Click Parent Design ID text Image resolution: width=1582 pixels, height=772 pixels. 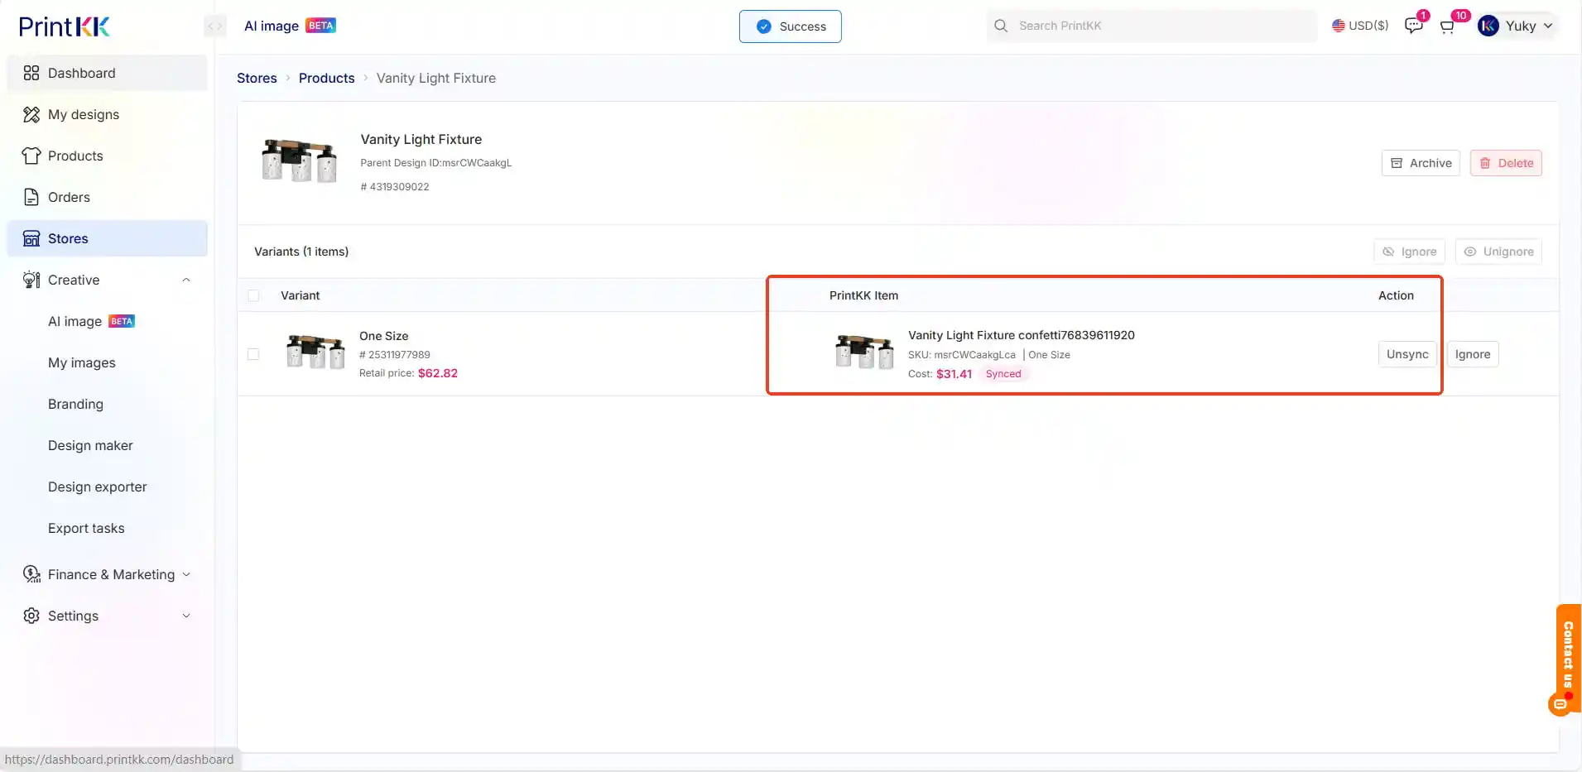436,163
